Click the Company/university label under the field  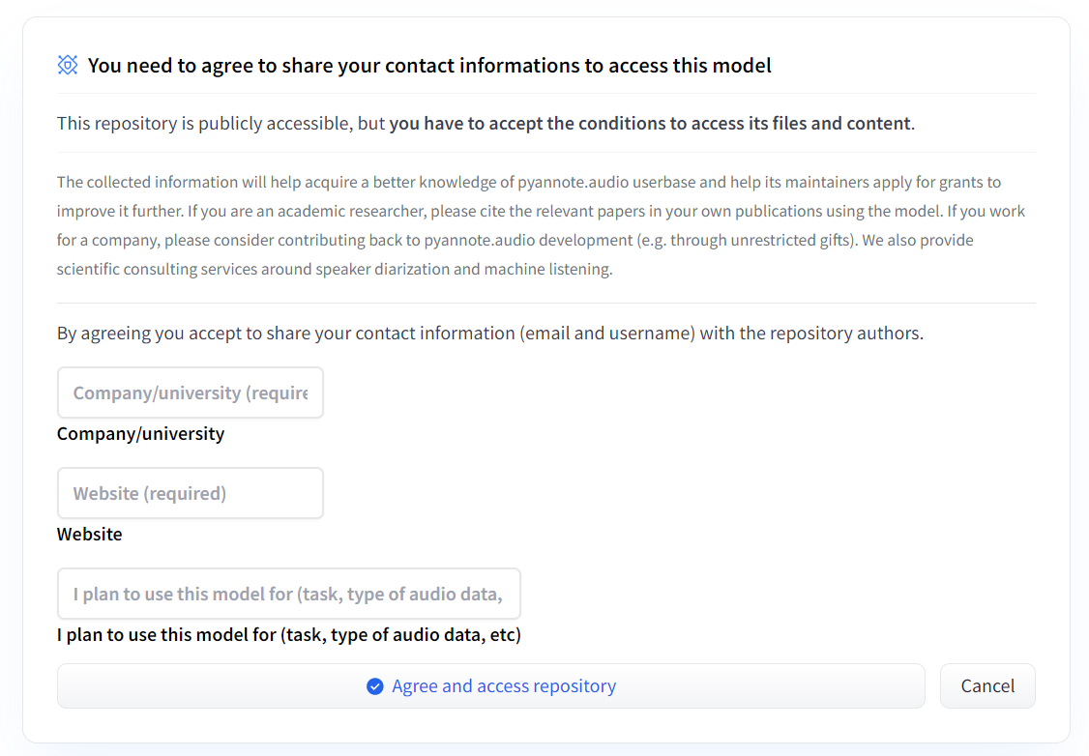pyautogui.click(x=140, y=434)
